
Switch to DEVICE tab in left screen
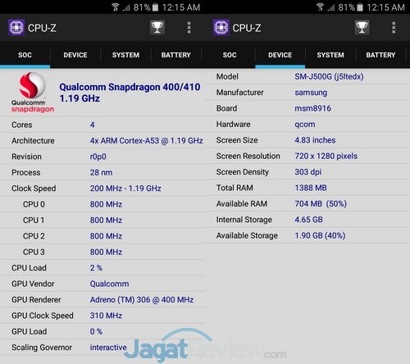[x=75, y=55]
